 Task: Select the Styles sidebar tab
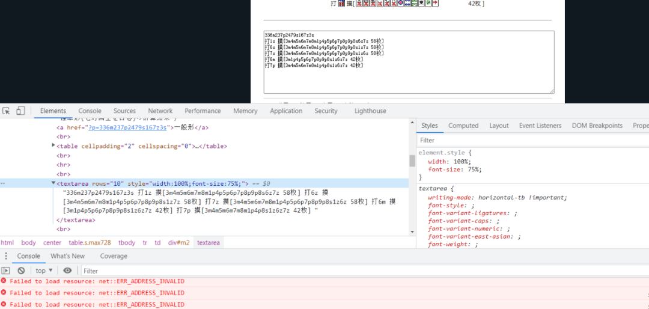[x=430, y=126]
